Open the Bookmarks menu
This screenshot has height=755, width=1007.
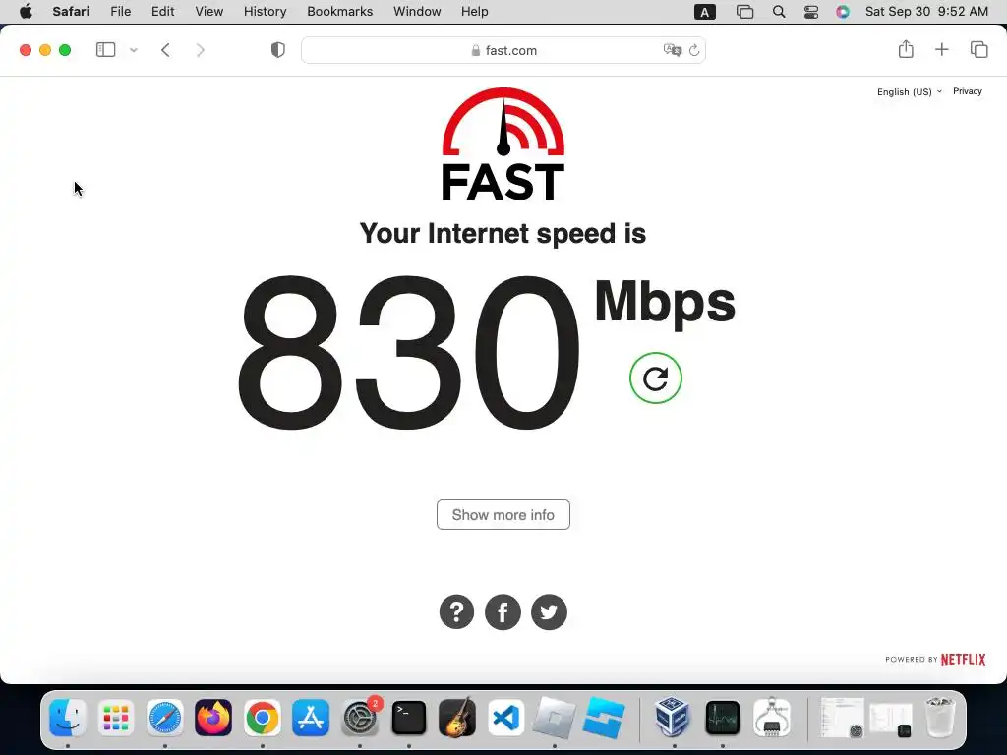click(339, 12)
